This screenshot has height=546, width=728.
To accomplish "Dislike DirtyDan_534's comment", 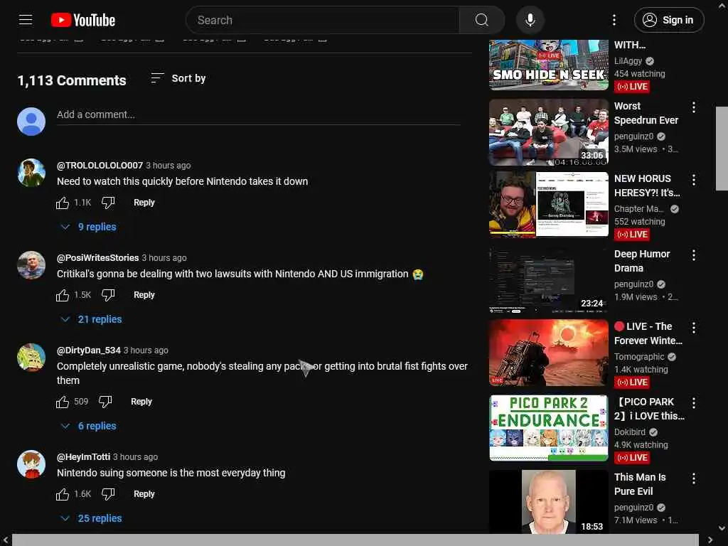I will [105, 402].
